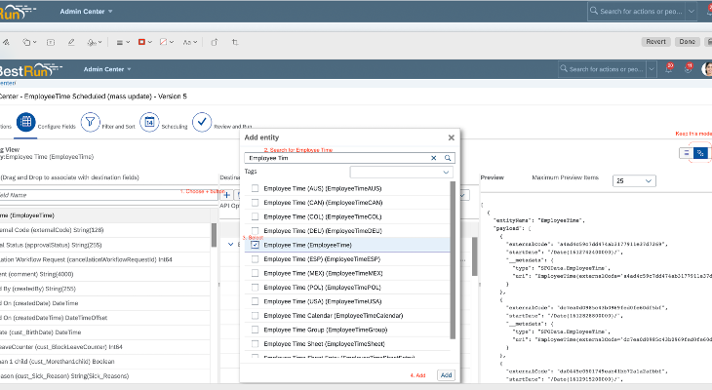This screenshot has width=712, height=390.
Task: Check Employee Time (CAN) checkbox
Action: click(x=255, y=203)
